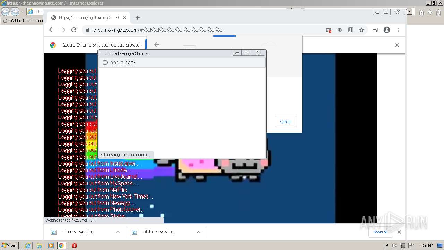This screenshot has width=444, height=250.
Task: Minimize the Untitled Chrome popup
Action: coord(237,53)
